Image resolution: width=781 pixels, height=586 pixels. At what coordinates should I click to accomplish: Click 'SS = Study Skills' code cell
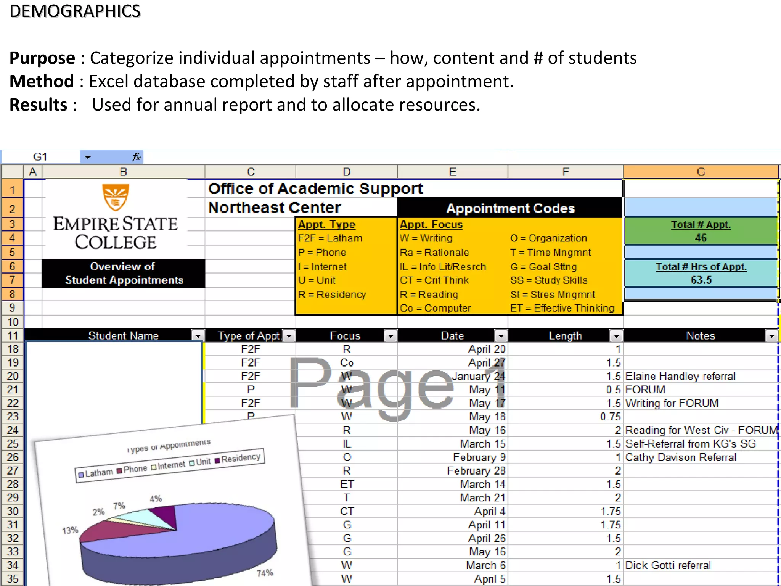coord(549,280)
